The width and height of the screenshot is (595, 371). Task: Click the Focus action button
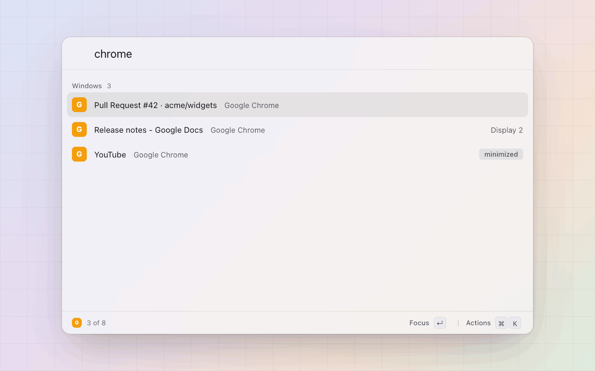(x=428, y=323)
